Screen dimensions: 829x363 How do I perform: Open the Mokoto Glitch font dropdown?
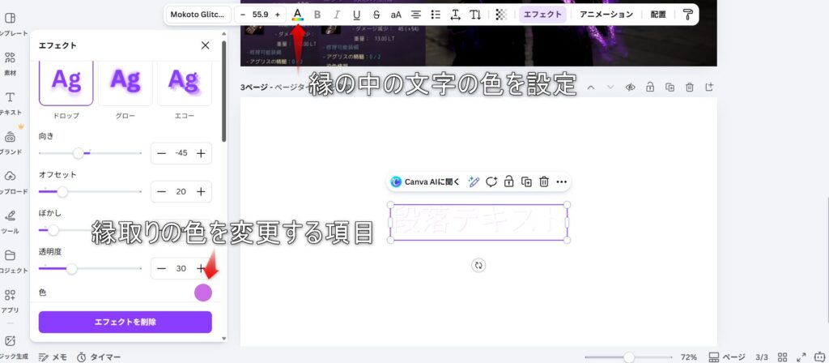[x=199, y=15]
